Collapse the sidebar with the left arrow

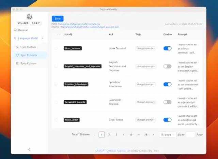29,149
